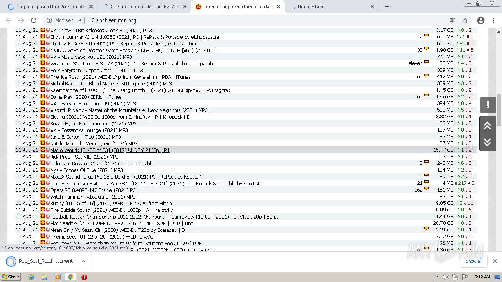Click download icon for Opera 78 row
The width and height of the screenshot is (502, 282).
point(43,190)
